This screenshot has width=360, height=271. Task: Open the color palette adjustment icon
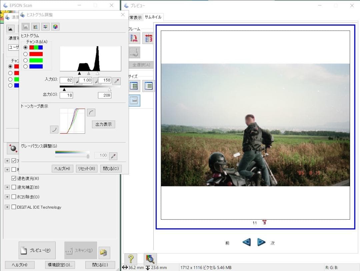[x=55, y=27]
